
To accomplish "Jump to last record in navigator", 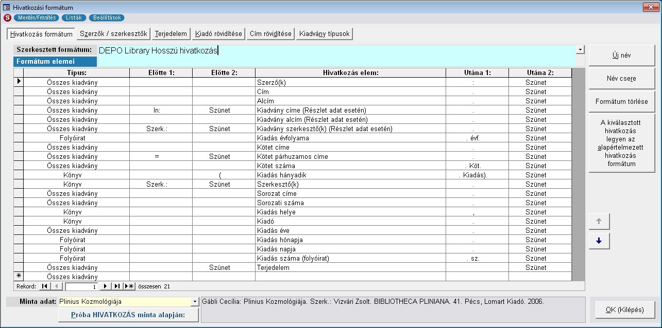I will pyautogui.click(x=117, y=286).
